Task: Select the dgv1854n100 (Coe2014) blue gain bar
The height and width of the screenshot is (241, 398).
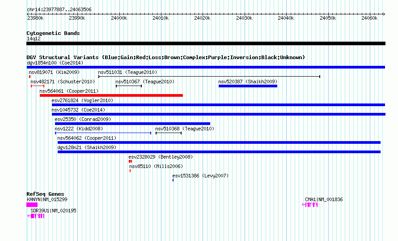Action: click(206, 67)
